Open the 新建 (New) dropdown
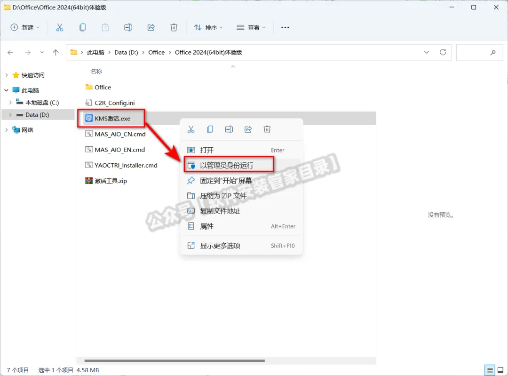508x376 pixels. pyautogui.click(x=25, y=28)
